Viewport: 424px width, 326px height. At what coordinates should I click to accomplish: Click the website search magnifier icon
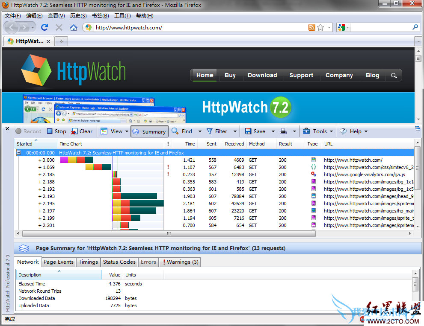[x=394, y=76]
